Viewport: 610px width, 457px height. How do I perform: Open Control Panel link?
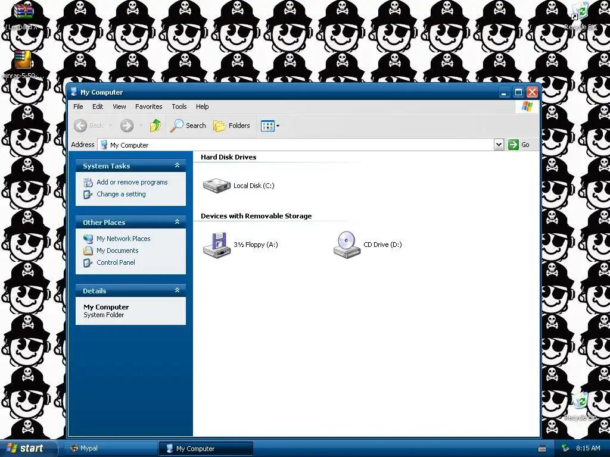tap(116, 262)
